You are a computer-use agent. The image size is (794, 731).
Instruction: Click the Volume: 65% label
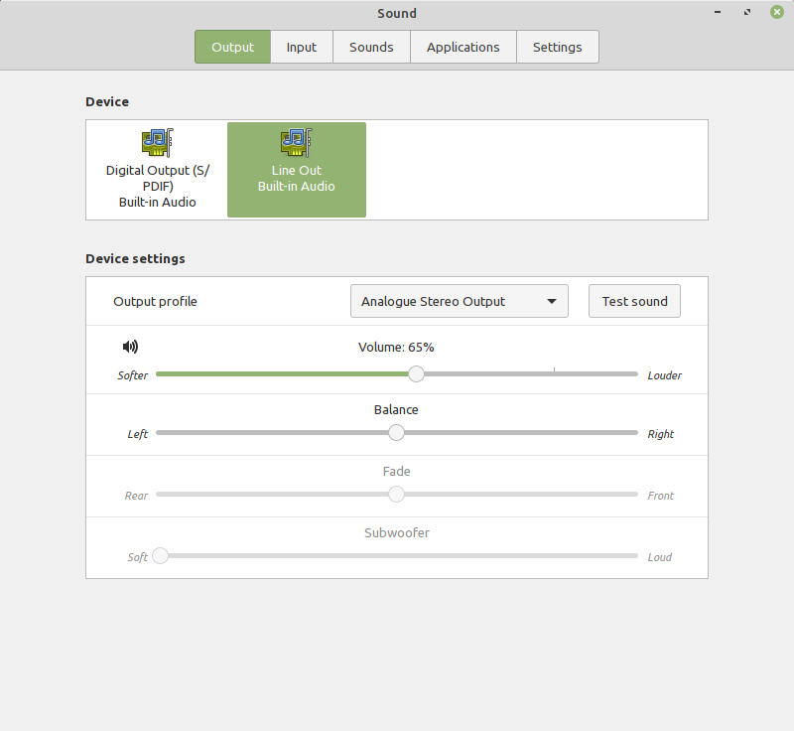pyautogui.click(x=396, y=347)
